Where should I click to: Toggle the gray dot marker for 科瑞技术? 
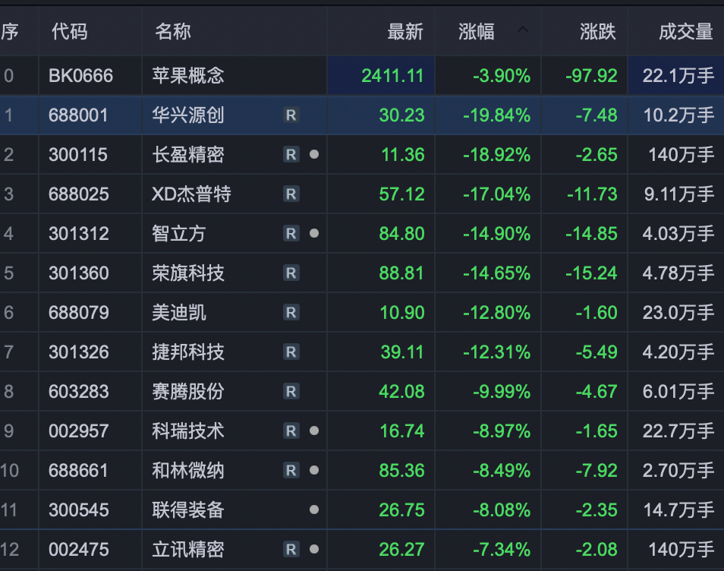314,431
